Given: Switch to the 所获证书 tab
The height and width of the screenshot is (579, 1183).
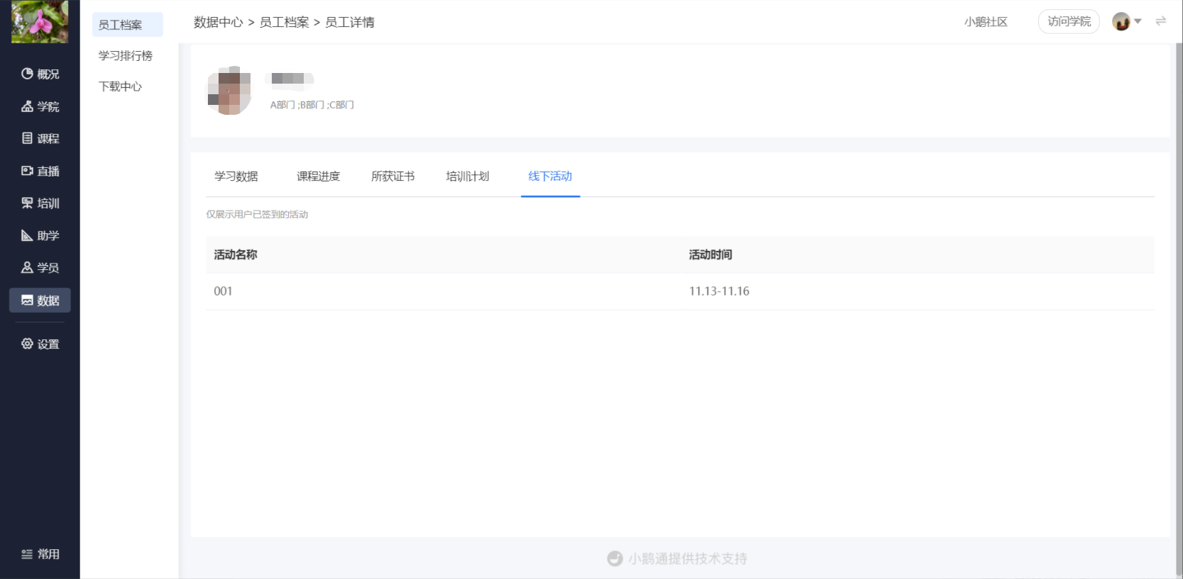Looking at the screenshot, I should 392,176.
